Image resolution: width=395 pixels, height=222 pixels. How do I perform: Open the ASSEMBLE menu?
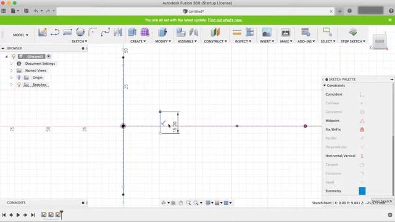187,41
